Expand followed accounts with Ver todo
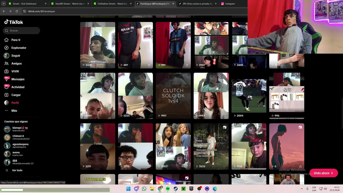343x193 pixels. 17,170
